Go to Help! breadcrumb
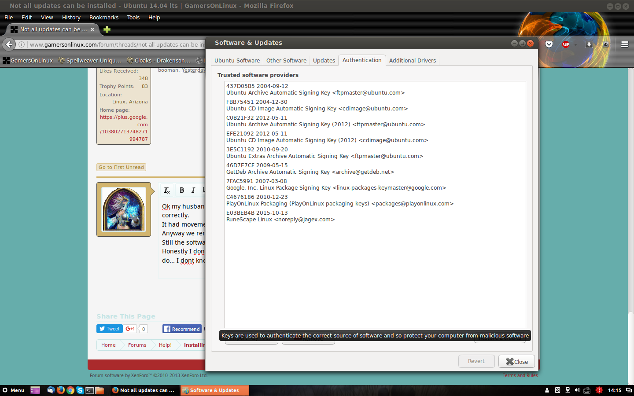The width and height of the screenshot is (634, 396). coord(165,345)
